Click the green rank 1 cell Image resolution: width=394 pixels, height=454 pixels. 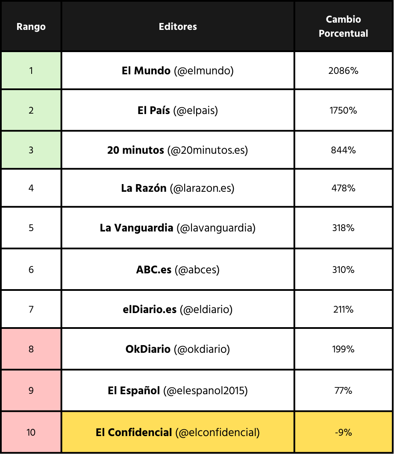31,71
